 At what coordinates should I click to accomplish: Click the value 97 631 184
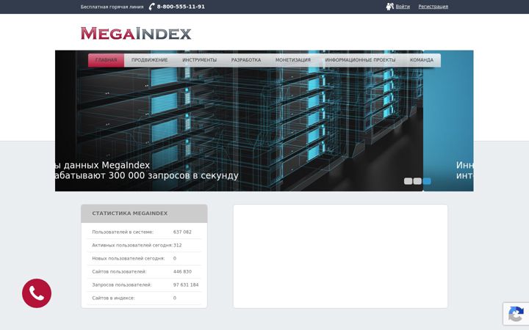tap(186, 285)
